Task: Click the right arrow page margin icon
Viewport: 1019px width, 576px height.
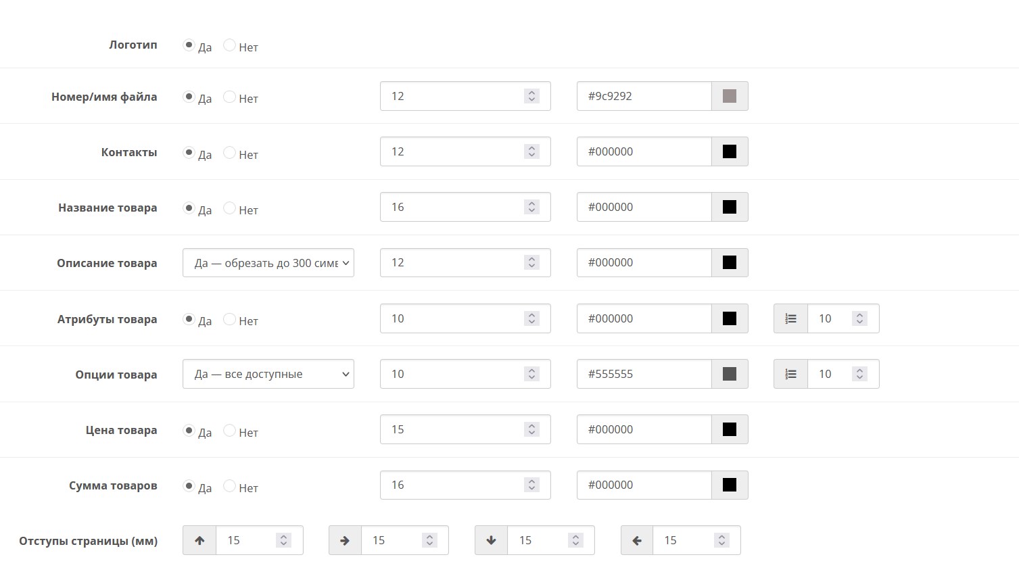Action: [345, 540]
